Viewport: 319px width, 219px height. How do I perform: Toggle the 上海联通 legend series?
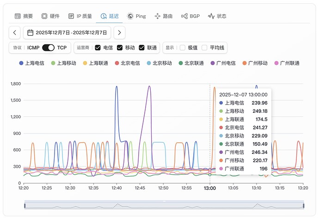click(96, 63)
